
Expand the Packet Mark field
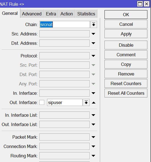(x=93, y=137)
